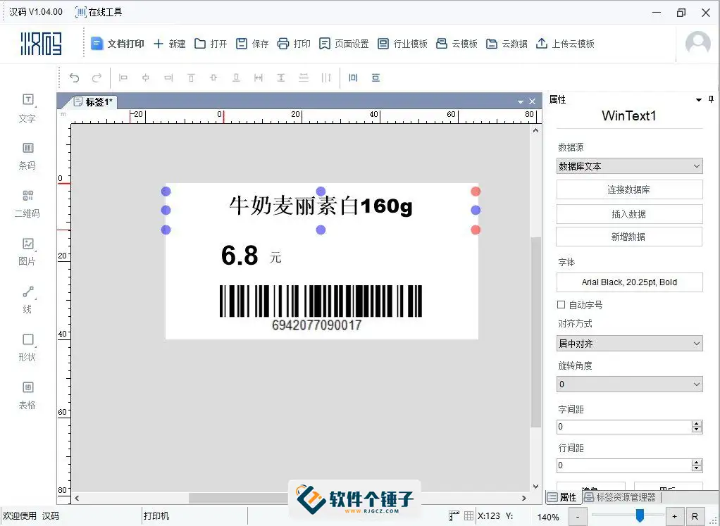Viewport: 720px width, 526px height.
Task: Click 打印 to print the label
Action: tap(294, 44)
